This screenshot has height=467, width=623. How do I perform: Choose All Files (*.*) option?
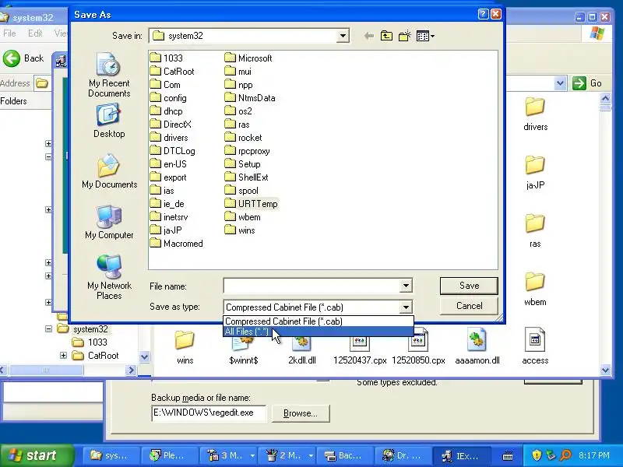(x=319, y=332)
